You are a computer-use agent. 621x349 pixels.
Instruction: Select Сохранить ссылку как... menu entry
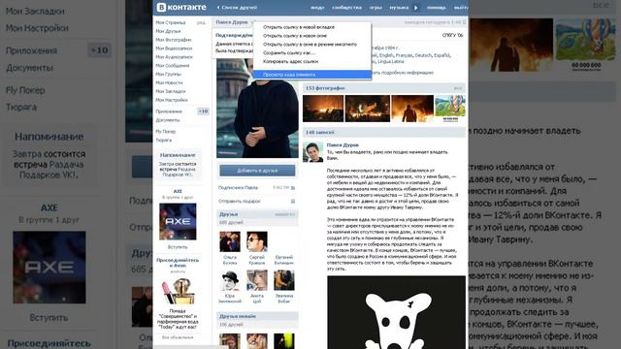pyautogui.click(x=312, y=52)
